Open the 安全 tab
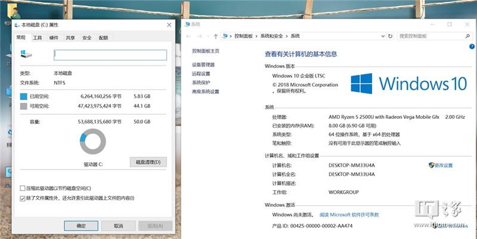 click(86, 38)
